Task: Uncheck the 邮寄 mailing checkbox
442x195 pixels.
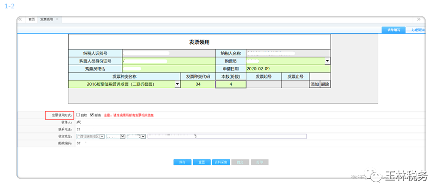Action: (91, 115)
